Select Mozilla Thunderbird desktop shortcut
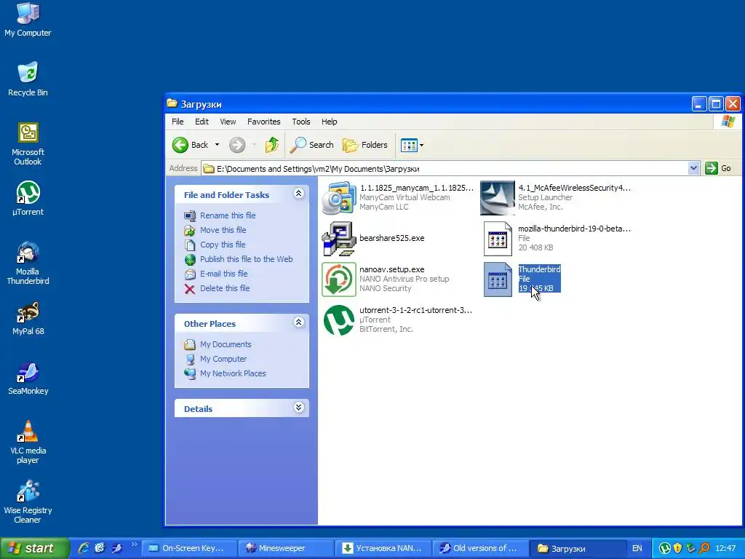The width and height of the screenshot is (745, 559). tap(28, 263)
